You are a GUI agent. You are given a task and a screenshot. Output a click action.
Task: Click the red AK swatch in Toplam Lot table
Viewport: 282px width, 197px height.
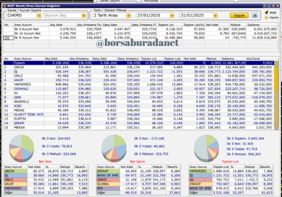[x=200, y=180]
